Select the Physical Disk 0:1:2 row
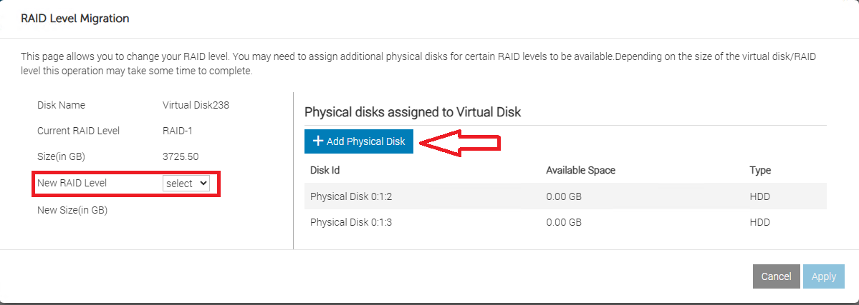 click(565, 196)
